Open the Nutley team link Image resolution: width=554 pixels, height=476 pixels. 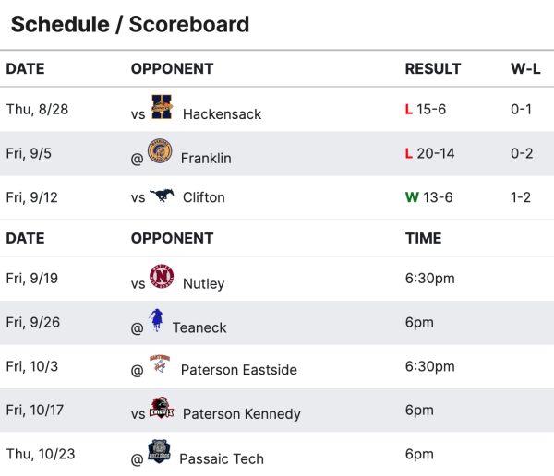[203, 283]
